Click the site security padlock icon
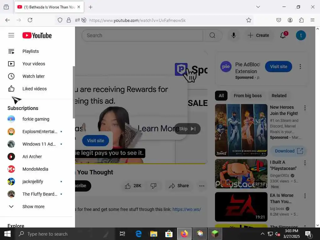Viewport: 320px width, 240px height. (69, 20)
